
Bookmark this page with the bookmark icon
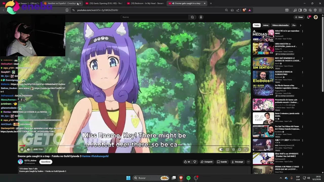(x=67, y=10)
